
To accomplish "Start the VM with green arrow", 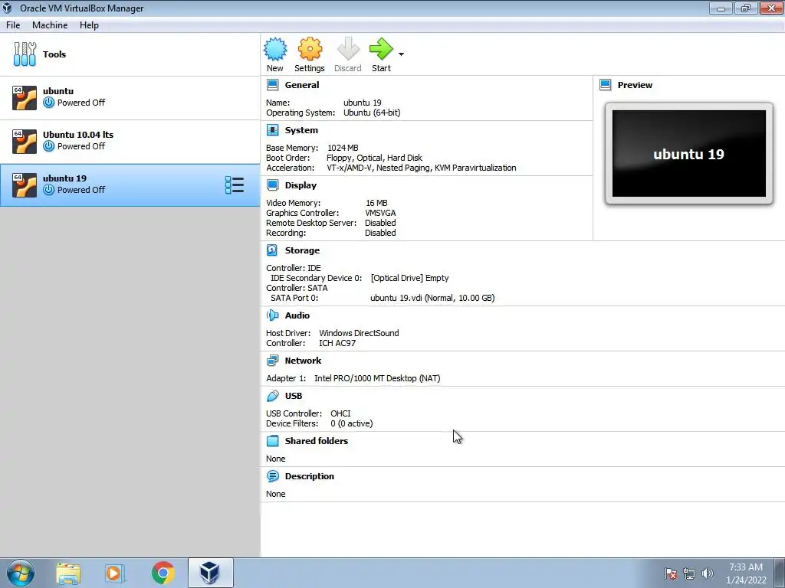I will point(381,49).
